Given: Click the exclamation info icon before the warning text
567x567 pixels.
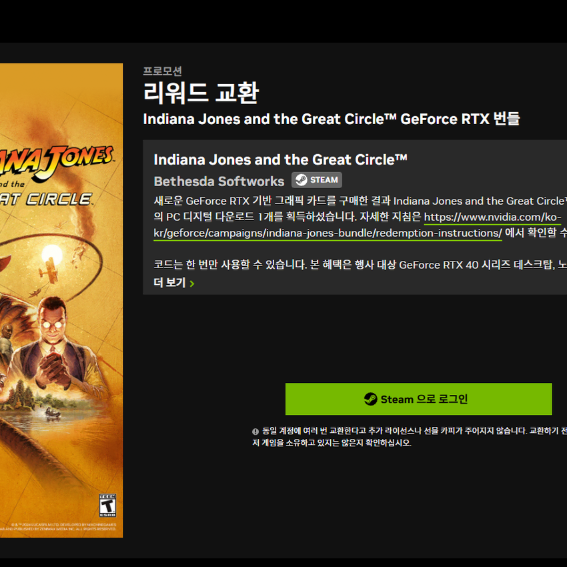Looking at the screenshot, I should pos(255,431).
